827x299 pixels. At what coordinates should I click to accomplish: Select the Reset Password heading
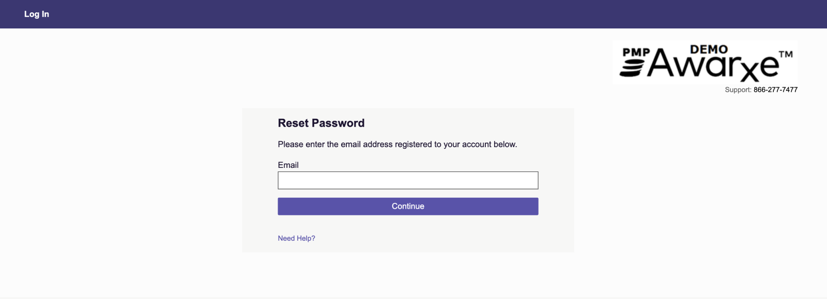[321, 123]
